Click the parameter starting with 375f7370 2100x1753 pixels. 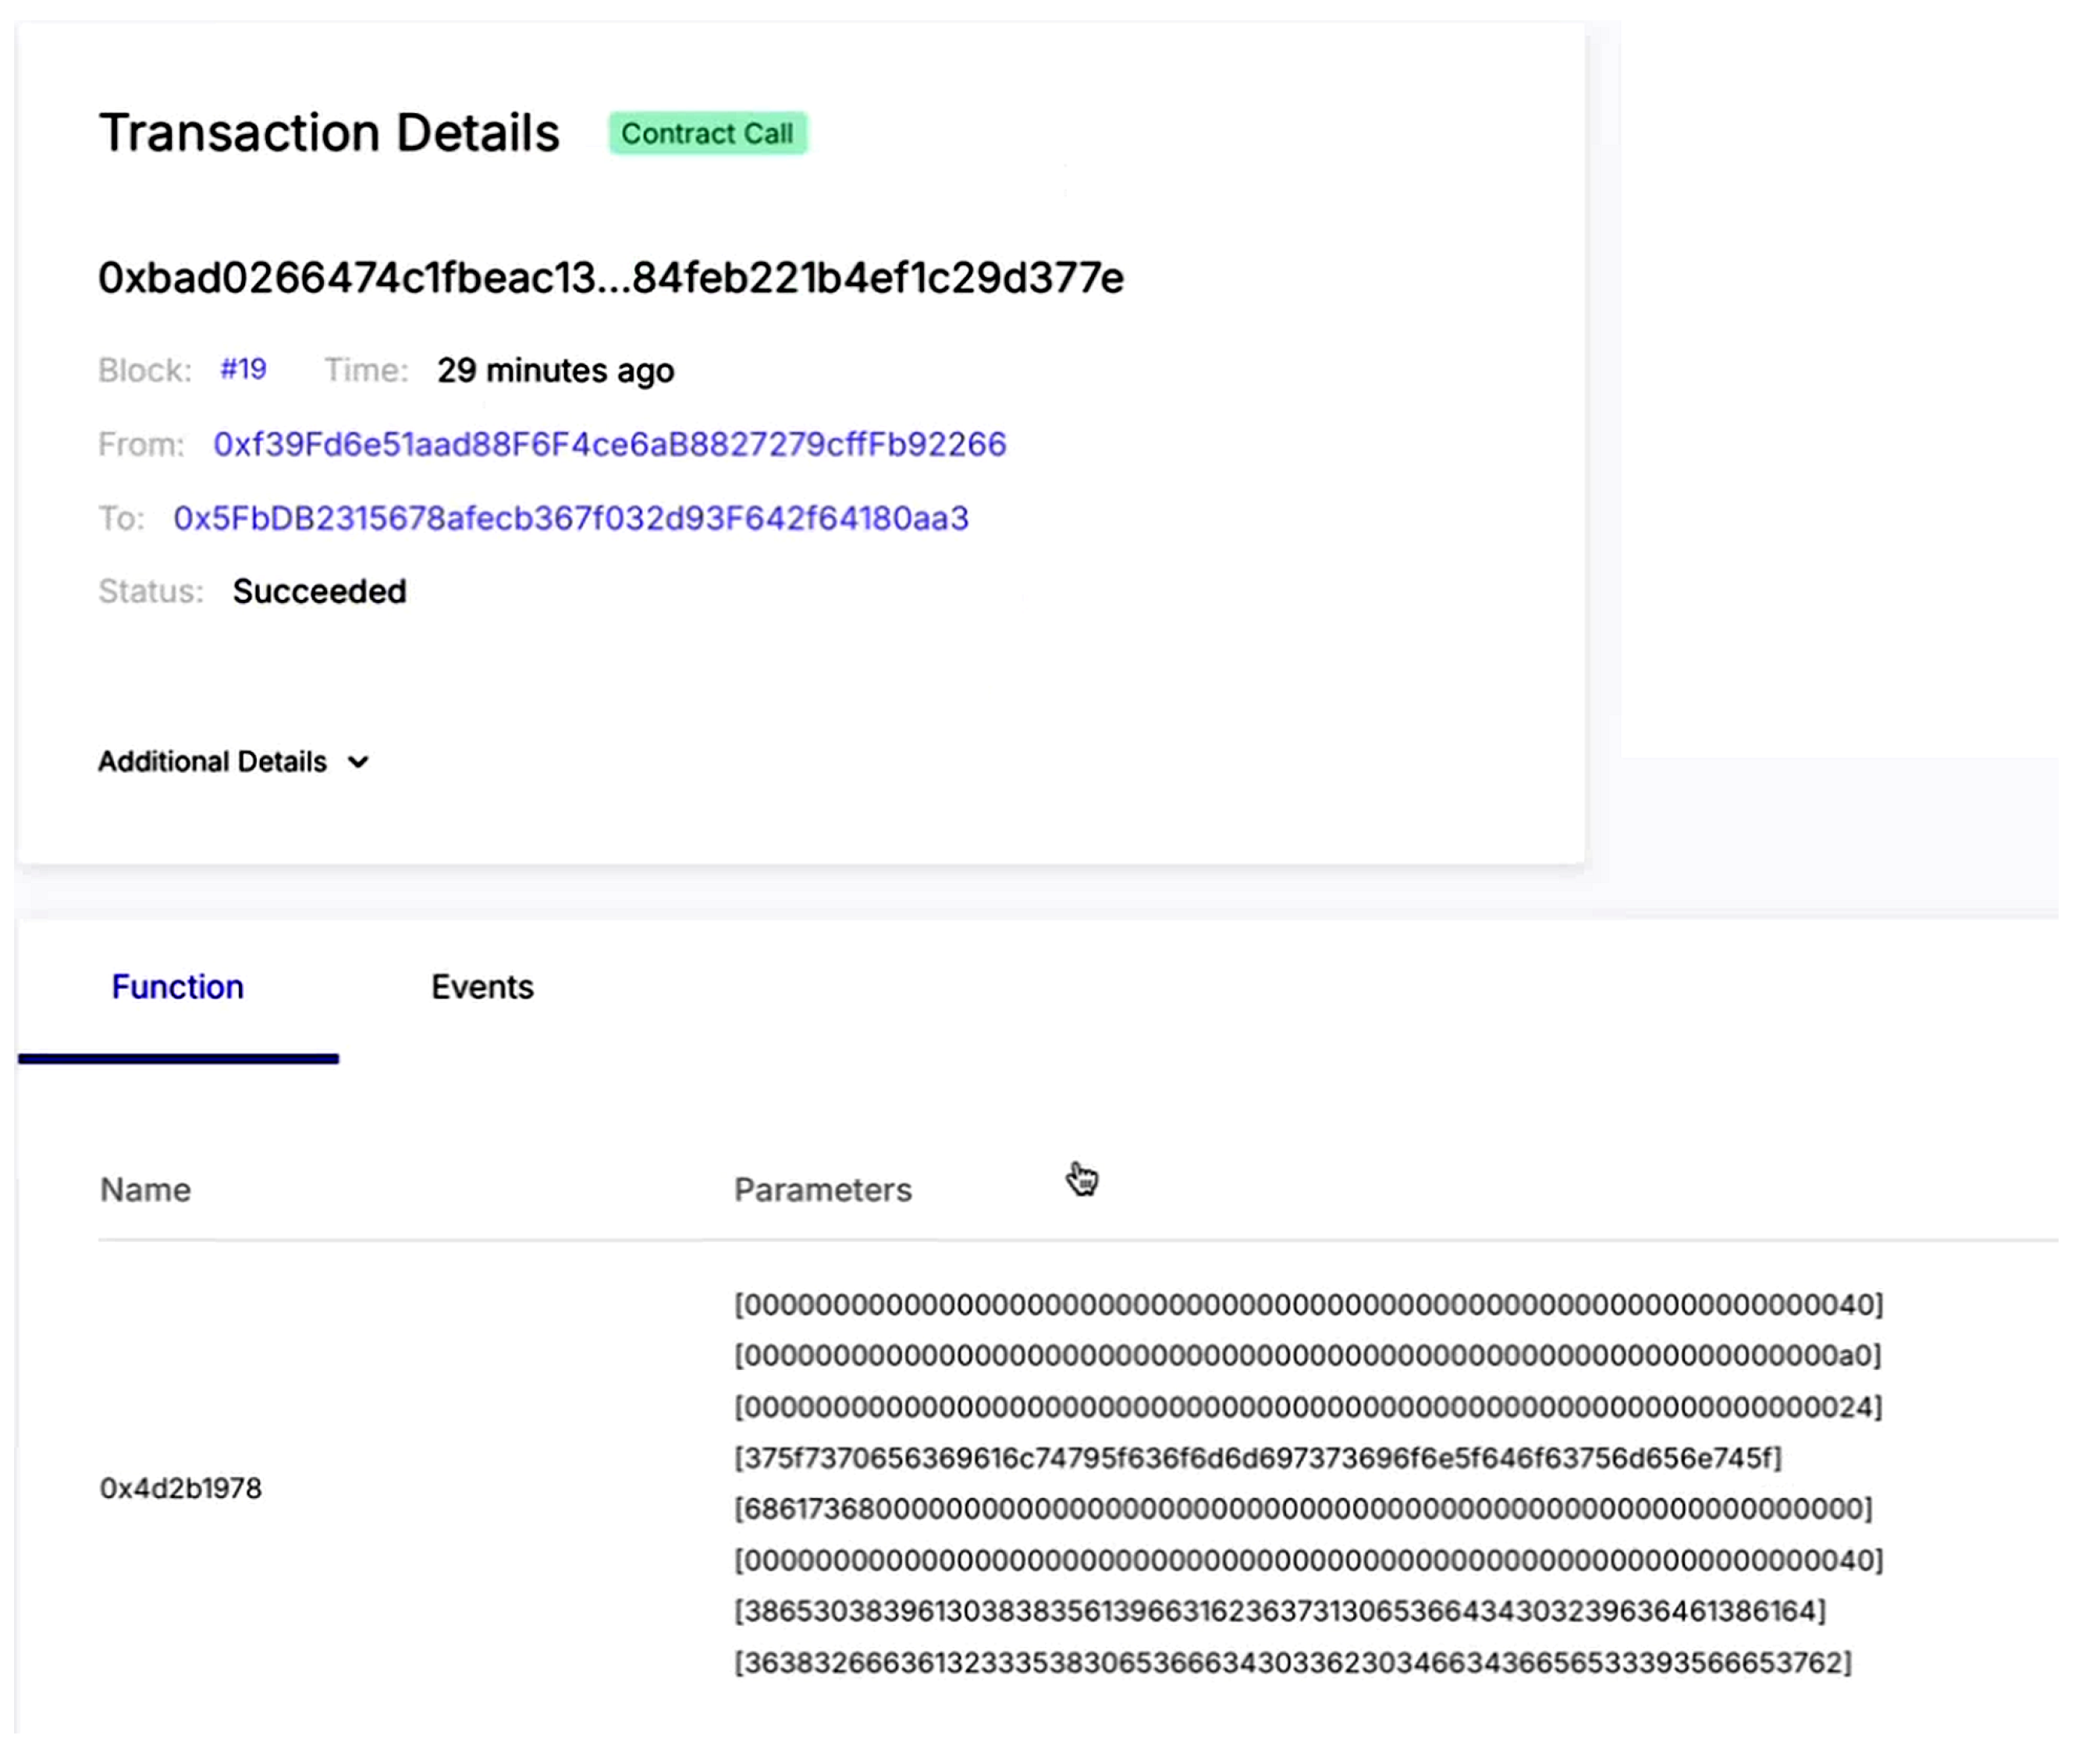coord(1258,1458)
